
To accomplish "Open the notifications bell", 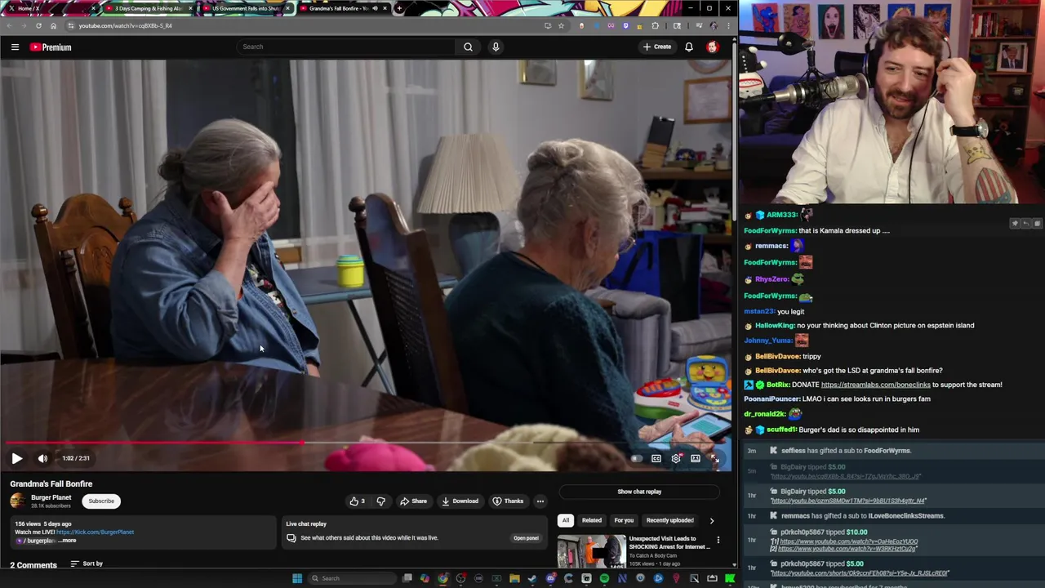I will pyautogui.click(x=689, y=47).
